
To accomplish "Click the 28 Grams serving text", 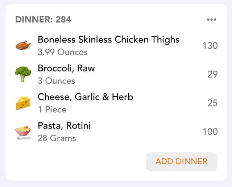I will point(57,138).
